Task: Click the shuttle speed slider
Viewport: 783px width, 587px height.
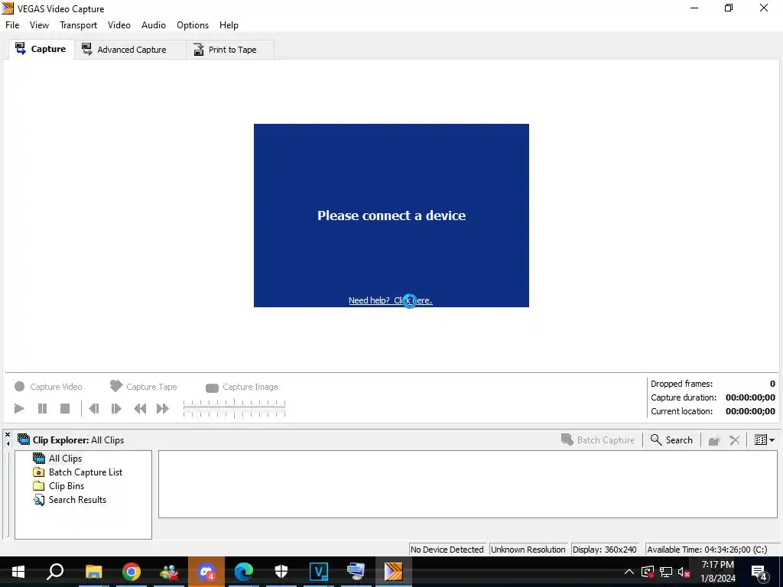Action: click(234, 409)
